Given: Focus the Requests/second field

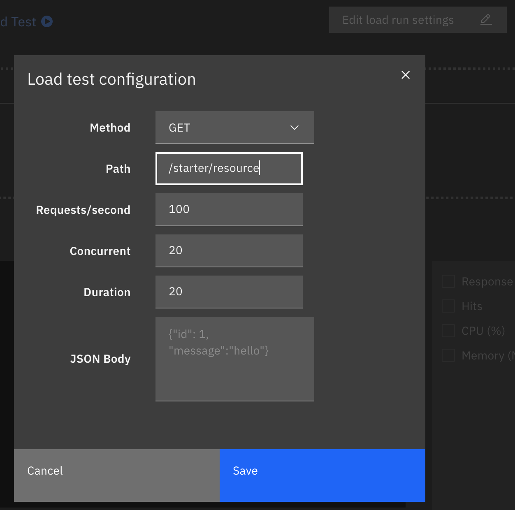Looking at the screenshot, I should tap(229, 210).
